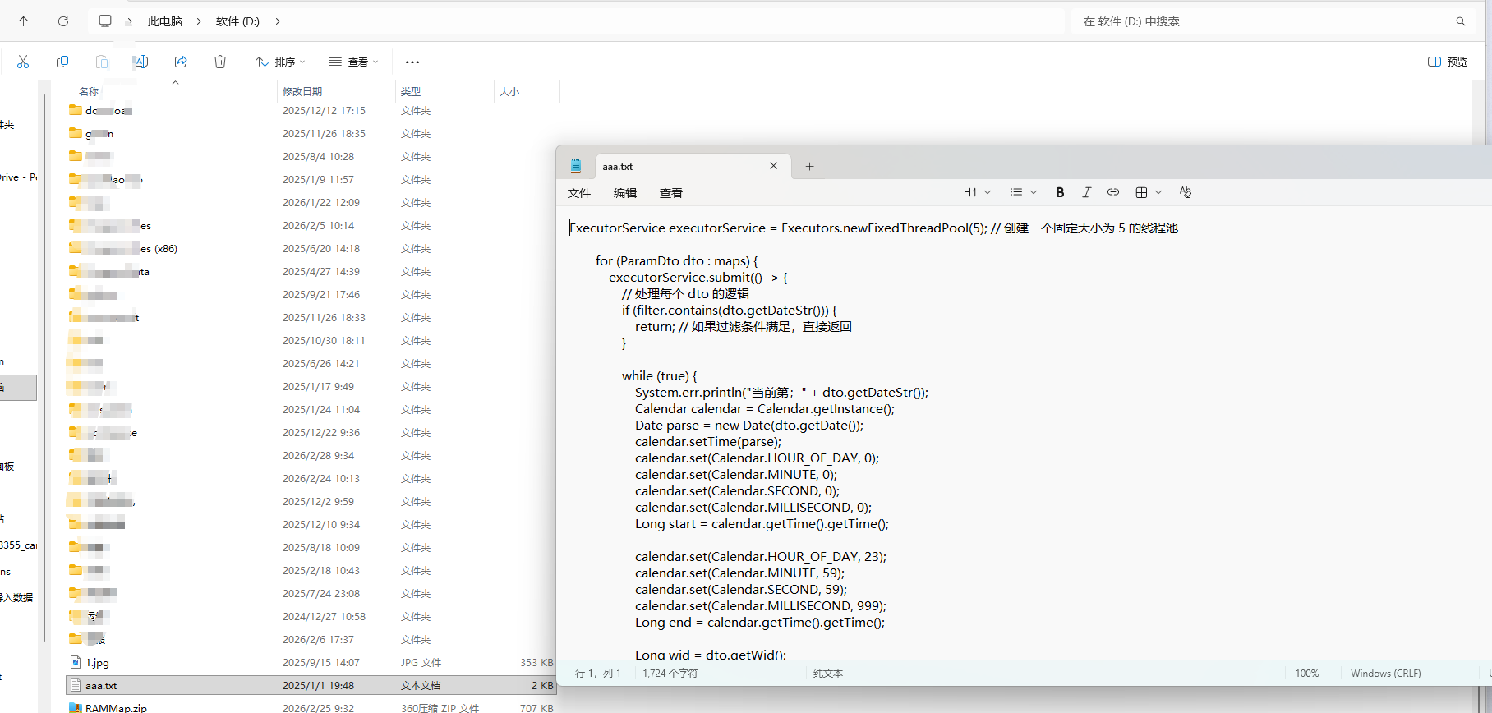Screen dimensions: 1492x713
Task: Click the Share icon in the Explorer toolbar
Action: [x=181, y=62]
